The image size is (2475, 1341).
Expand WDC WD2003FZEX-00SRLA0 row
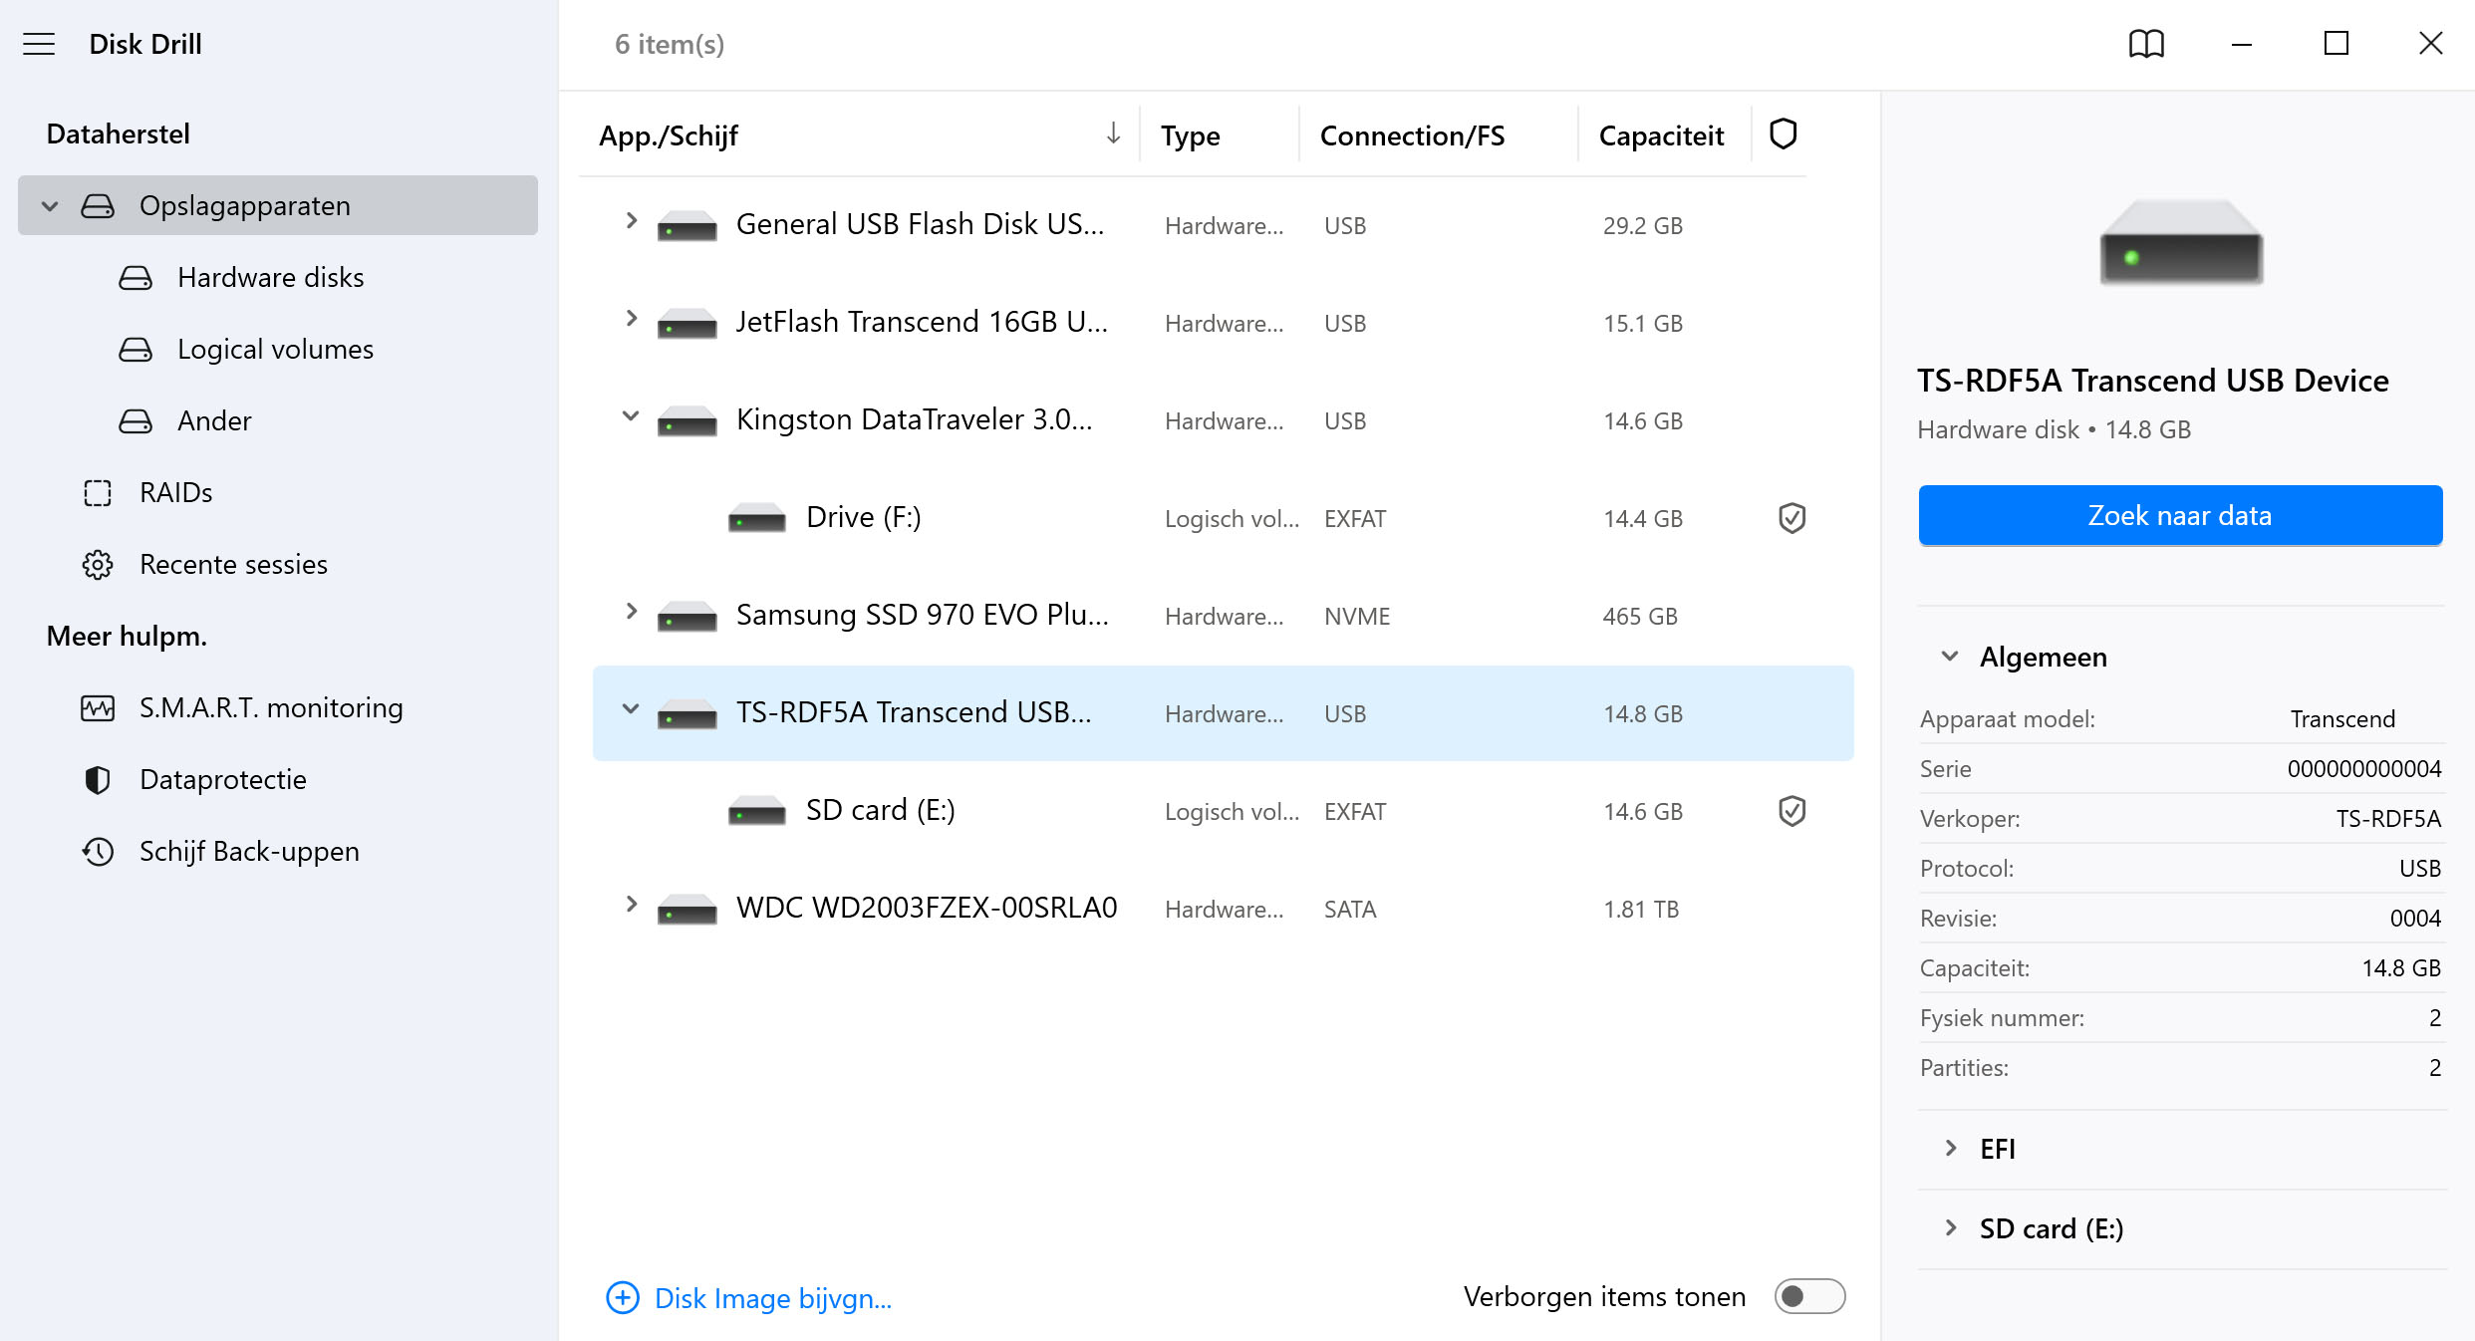point(630,904)
